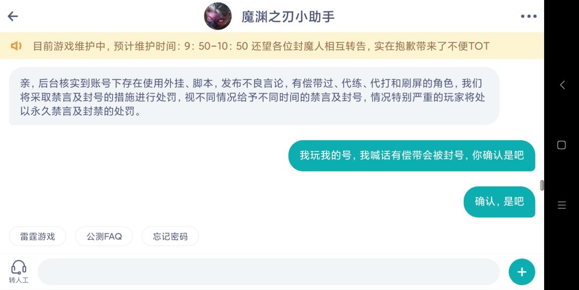
Task: Grab the chat scrollbar handle
Action: coord(541,185)
